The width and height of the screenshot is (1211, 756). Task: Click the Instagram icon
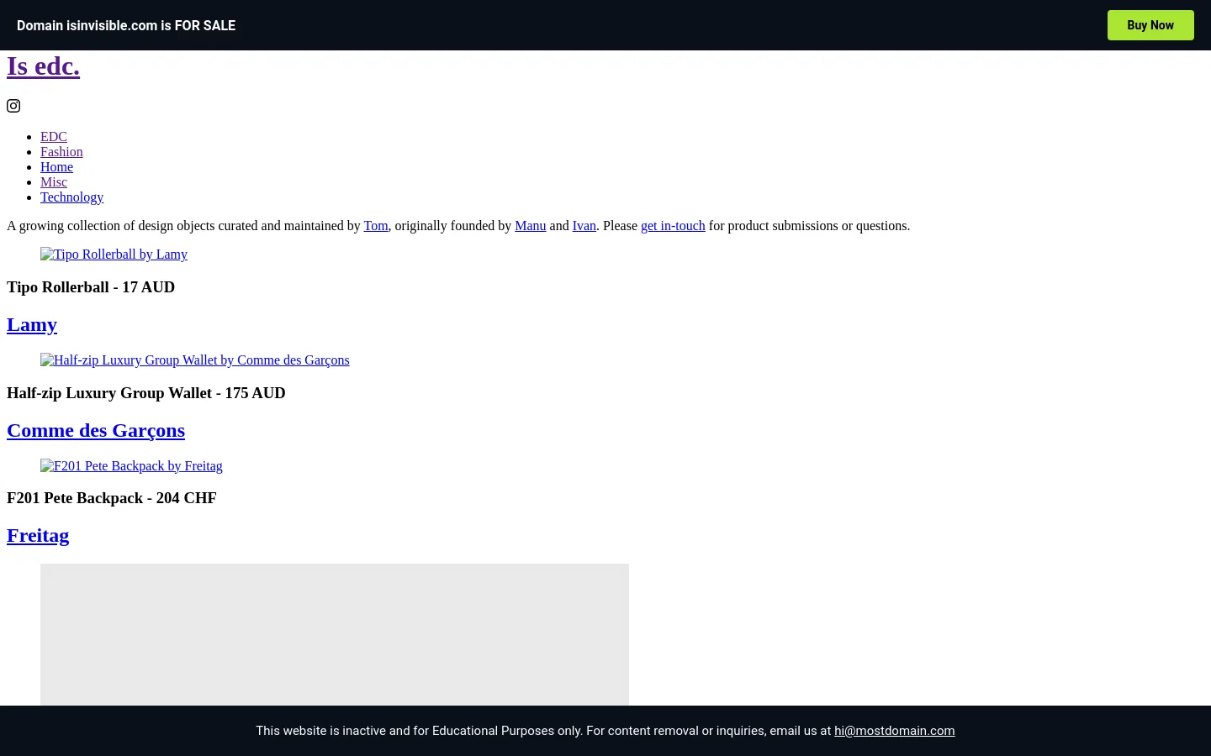13,106
